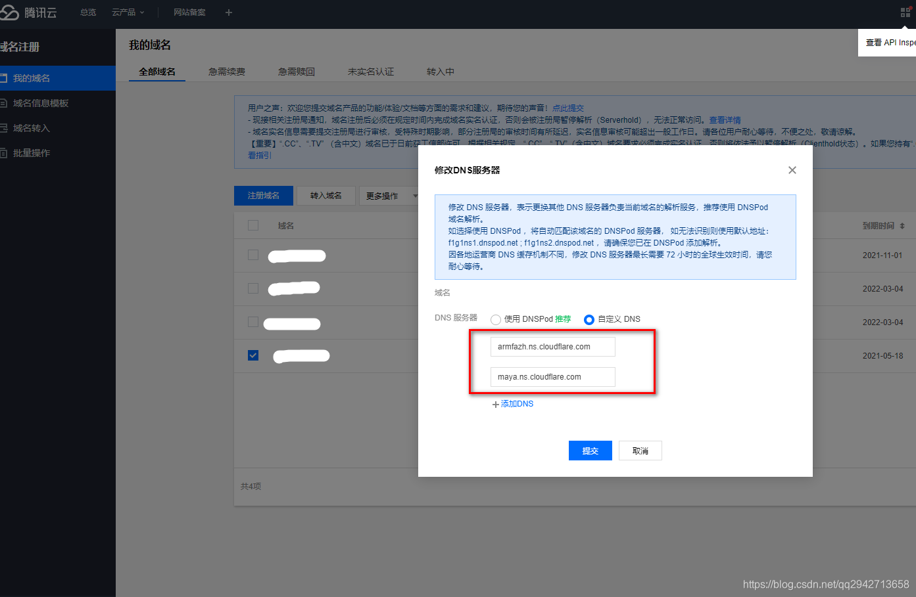Screen dimensions: 916x597
Task: Open 网站备案 in top navigation
Action: click(x=189, y=12)
